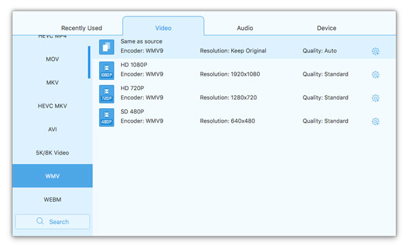
Task: Select WEBM format in sidebar
Action: 52,200
